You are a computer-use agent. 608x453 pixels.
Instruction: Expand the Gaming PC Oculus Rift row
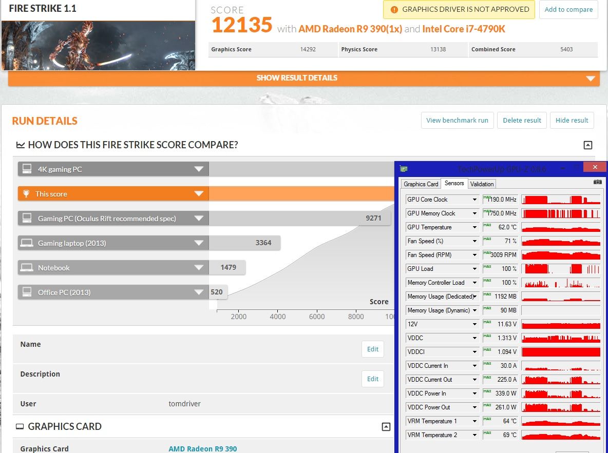[199, 218]
